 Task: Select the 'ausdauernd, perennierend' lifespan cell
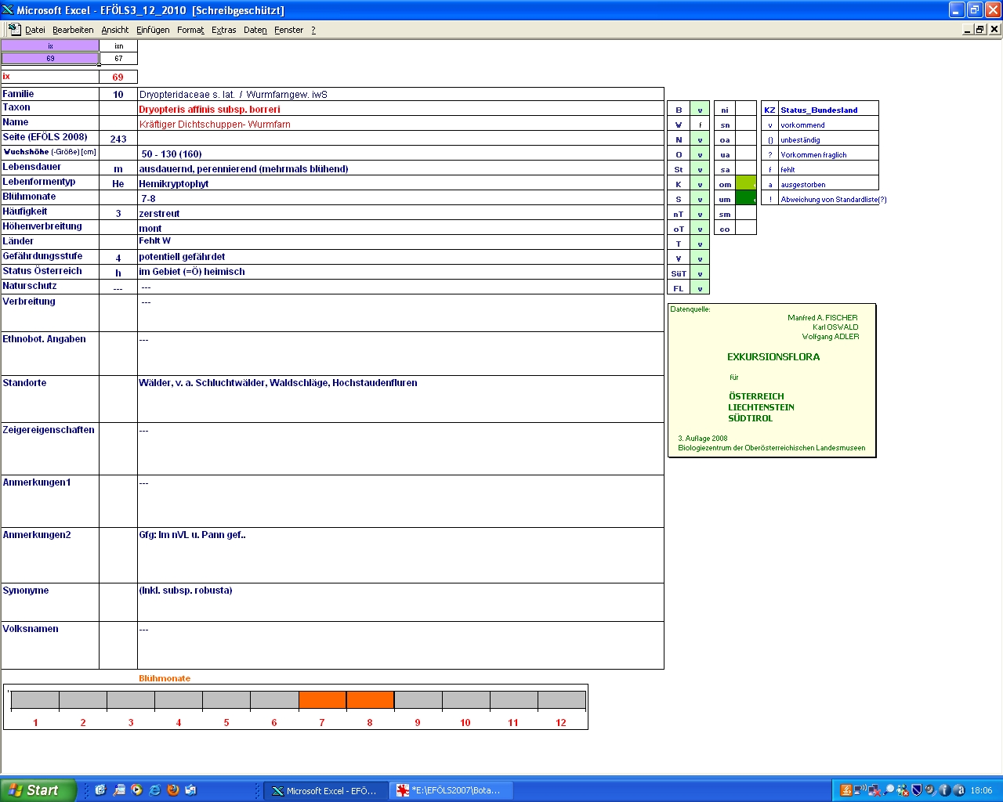(x=400, y=168)
